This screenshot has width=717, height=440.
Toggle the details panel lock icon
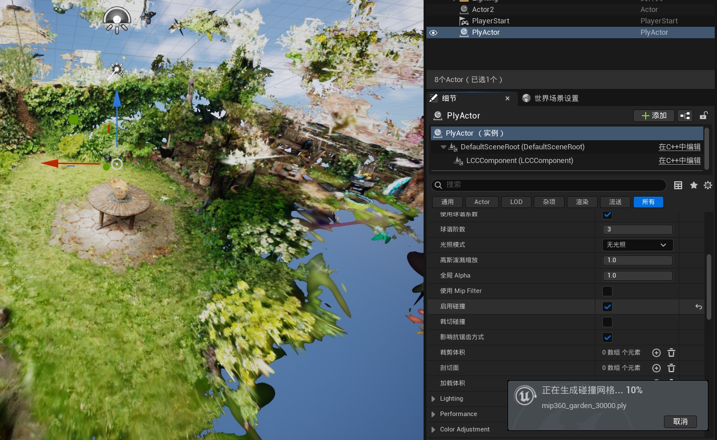point(704,116)
